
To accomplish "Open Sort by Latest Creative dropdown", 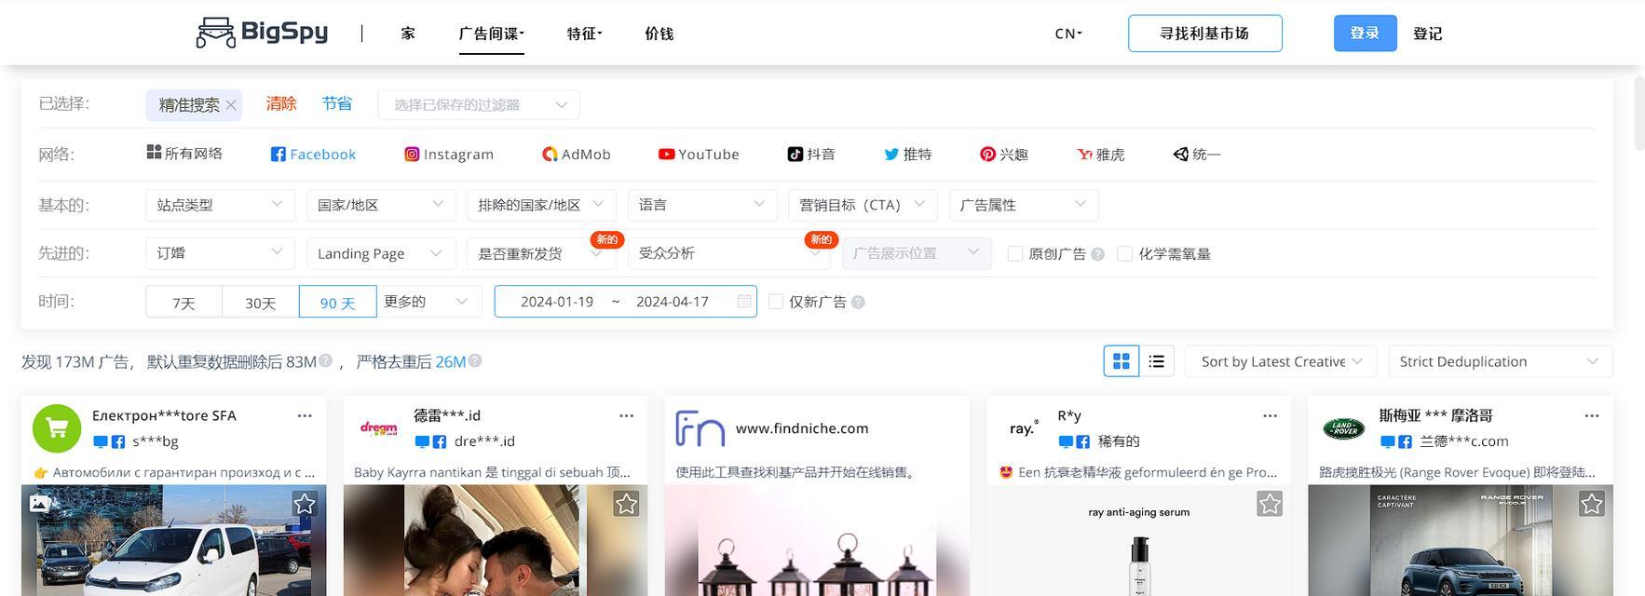I will 1281,361.
